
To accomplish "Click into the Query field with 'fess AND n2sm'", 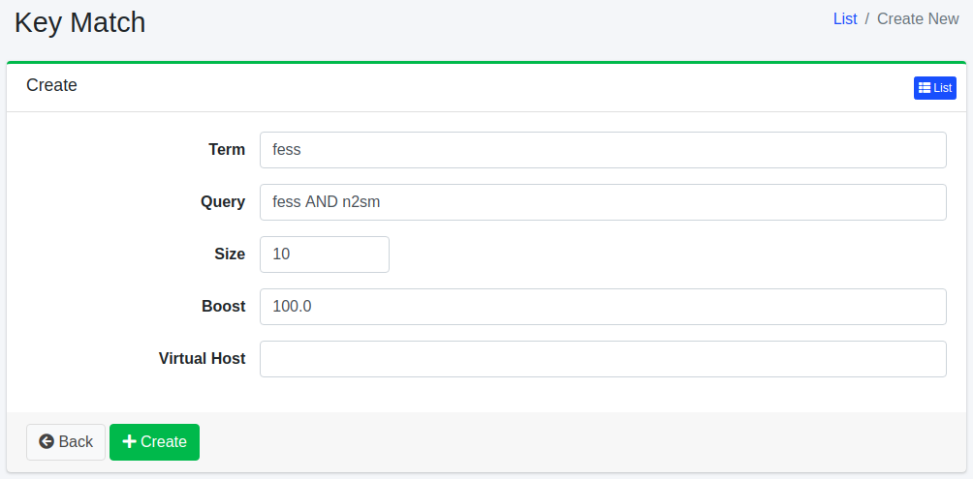I will pyautogui.click(x=602, y=202).
